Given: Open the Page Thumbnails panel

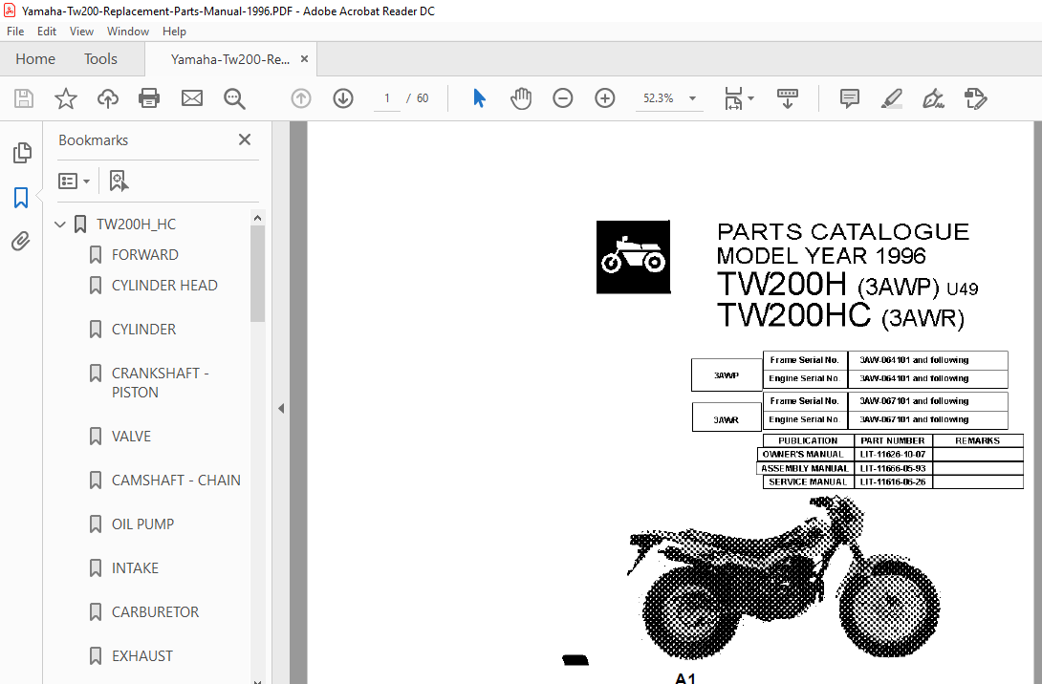Looking at the screenshot, I should (21, 153).
